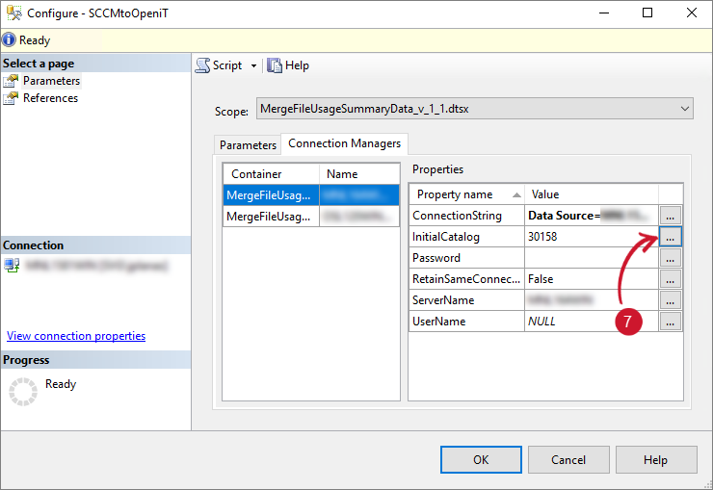This screenshot has height=490, width=713.
Task: Switch to the Parameters tab
Action: click(x=248, y=144)
